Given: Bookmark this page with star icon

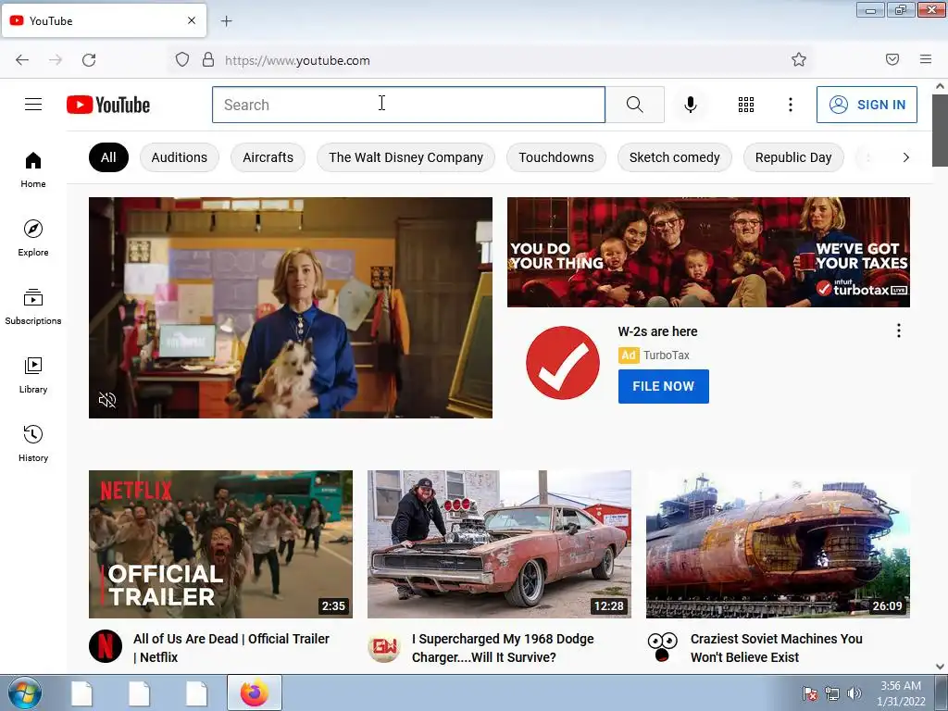Looking at the screenshot, I should [x=799, y=59].
